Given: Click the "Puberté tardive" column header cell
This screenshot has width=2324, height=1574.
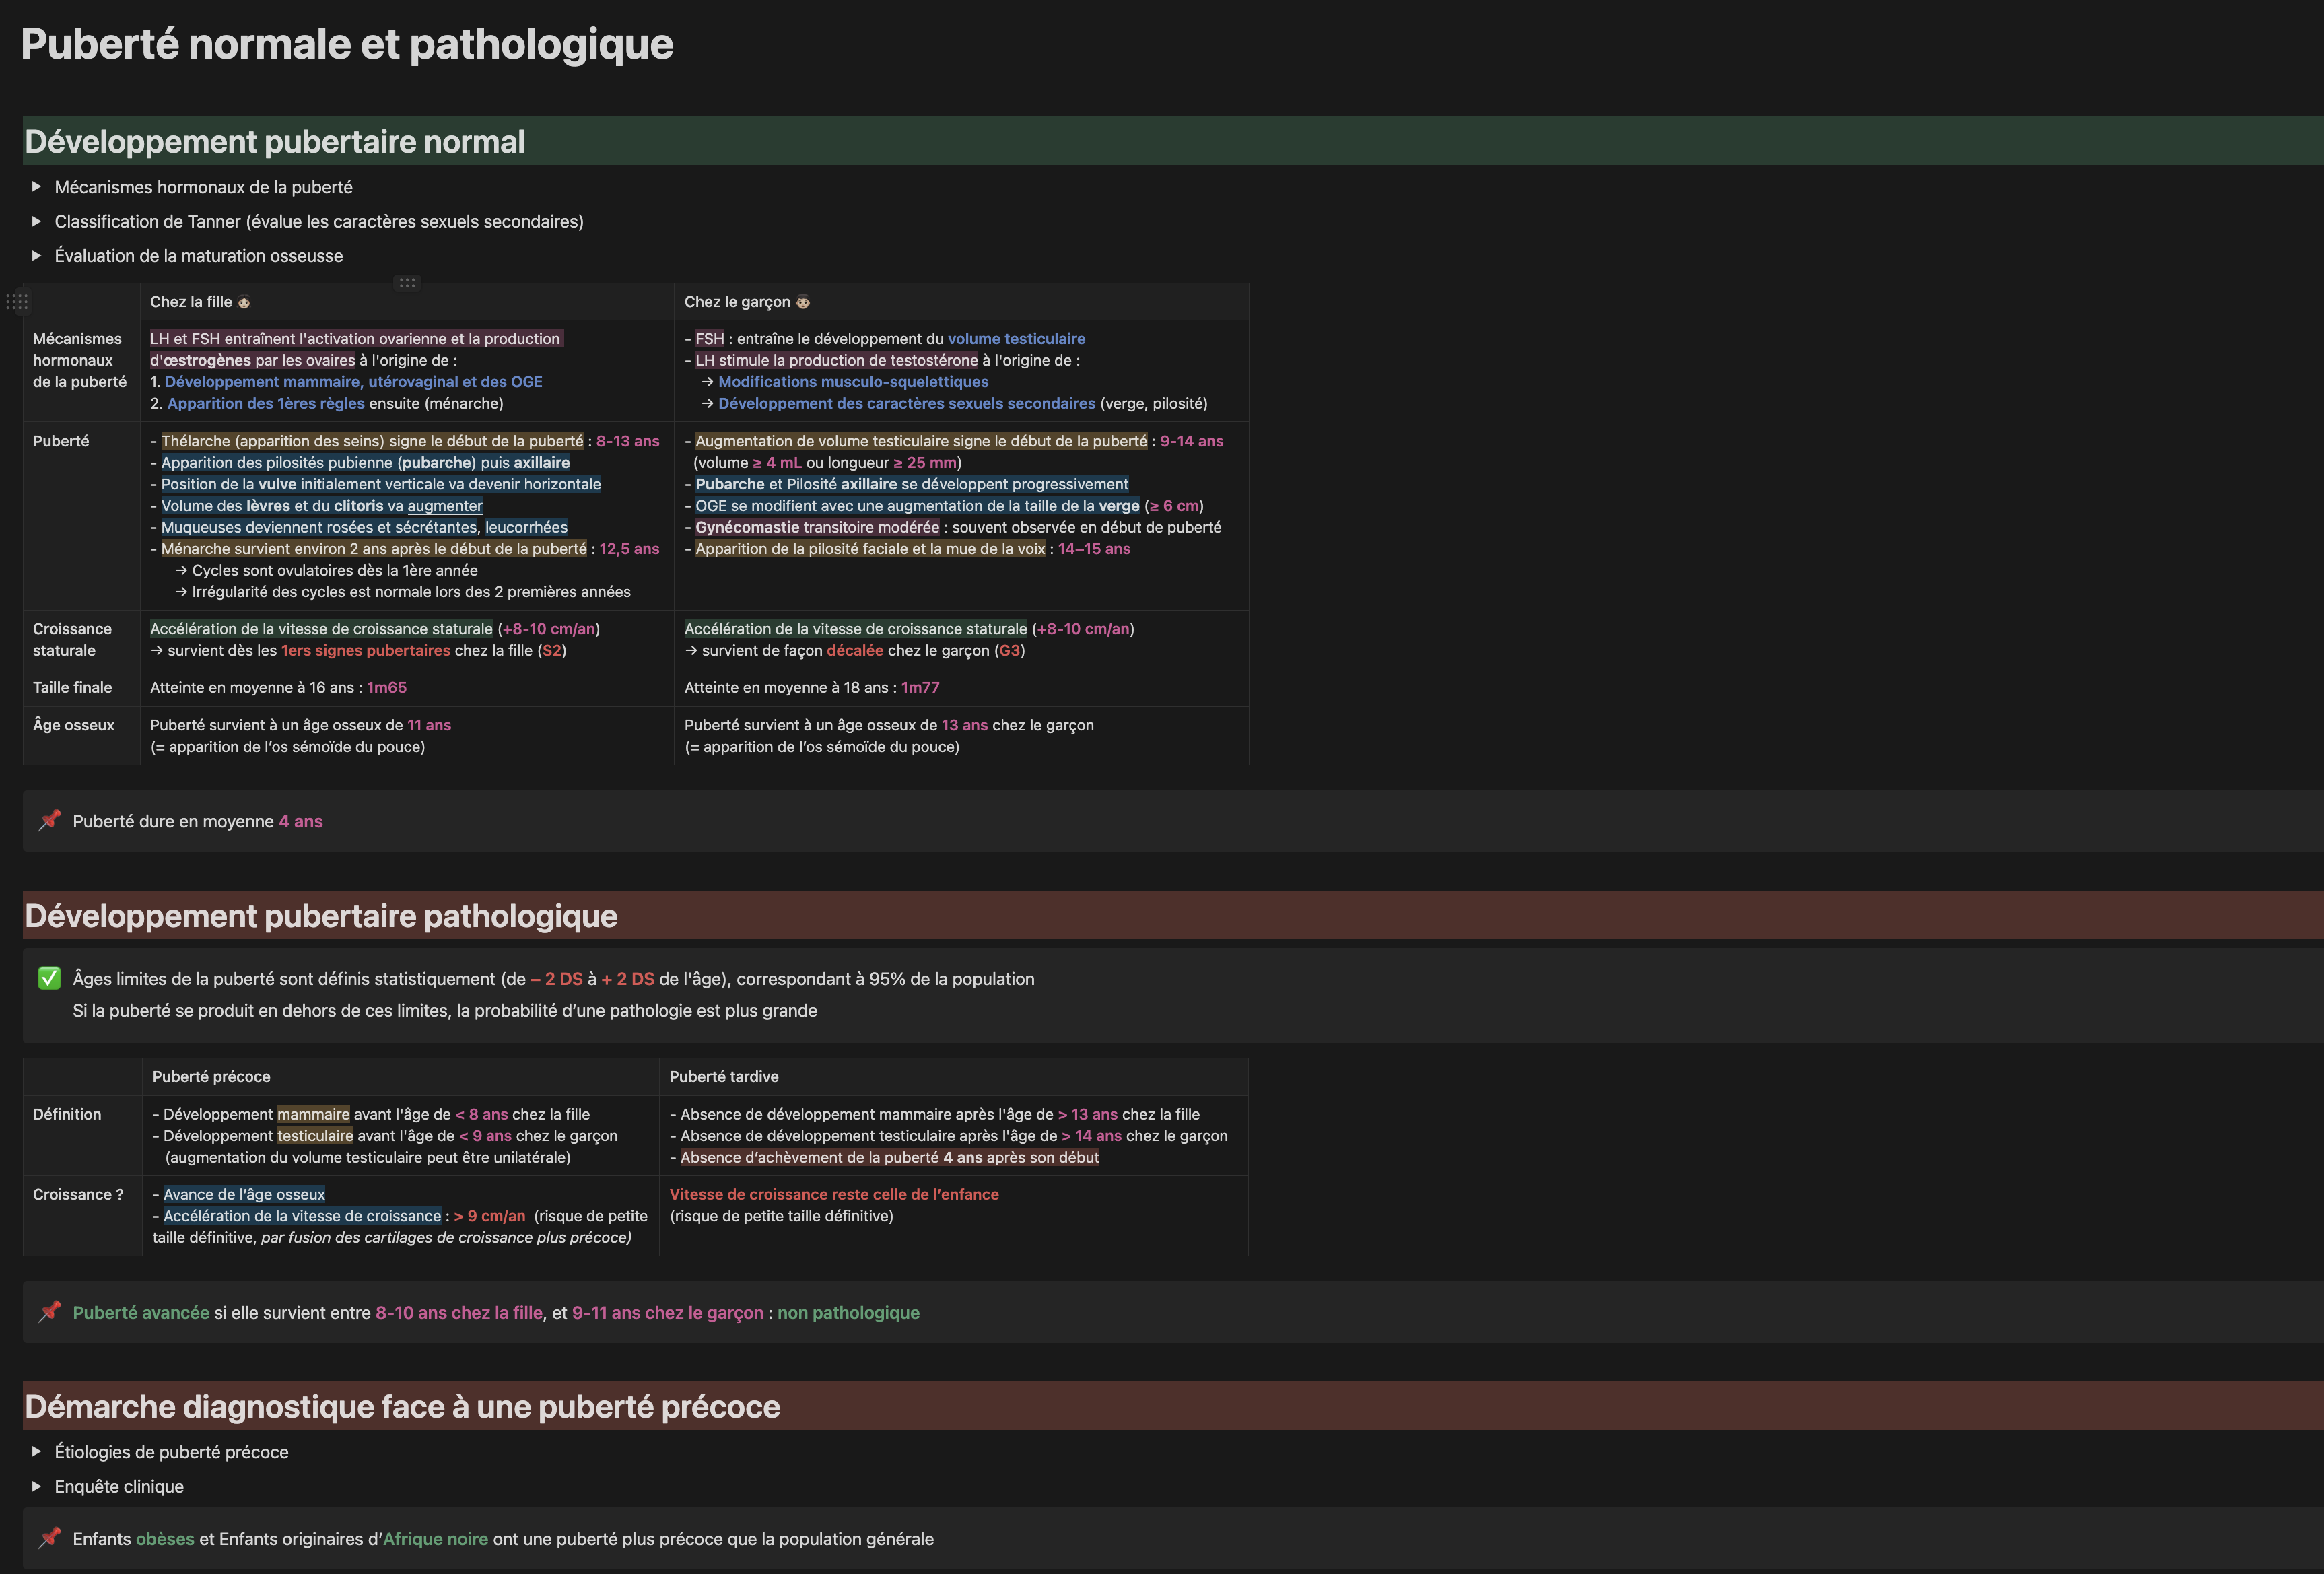Looking at the screenshot, I should click(x=723, y=1076).
